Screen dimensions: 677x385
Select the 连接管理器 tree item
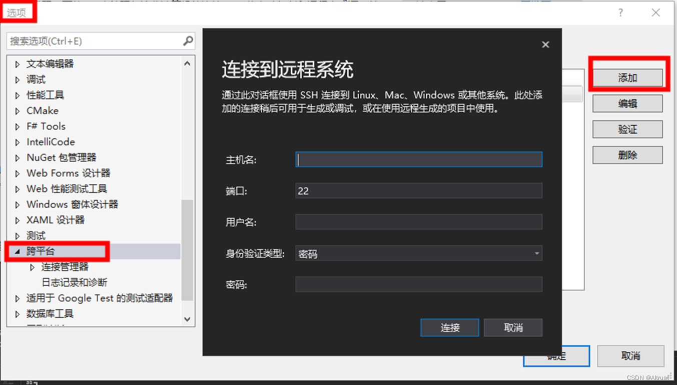(65, 267)
